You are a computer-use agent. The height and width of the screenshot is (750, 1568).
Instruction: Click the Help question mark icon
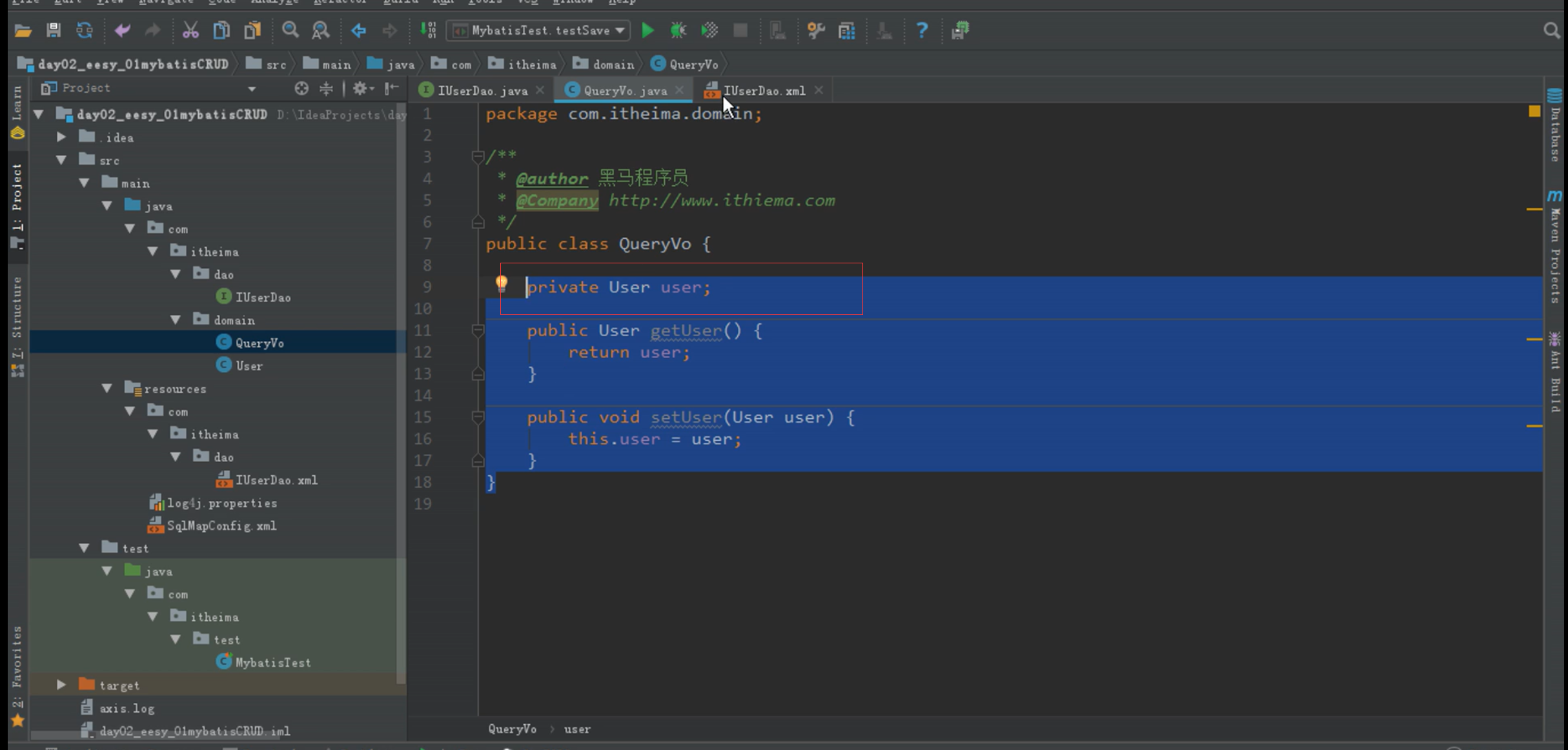point(922,30)
